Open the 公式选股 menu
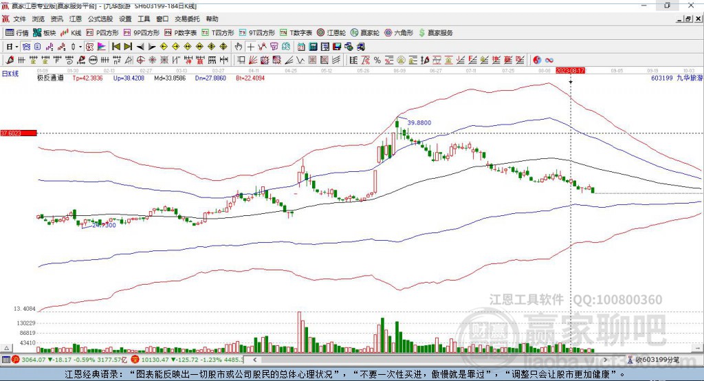This screenshot has width=704, height=381. tap(100, 19)
